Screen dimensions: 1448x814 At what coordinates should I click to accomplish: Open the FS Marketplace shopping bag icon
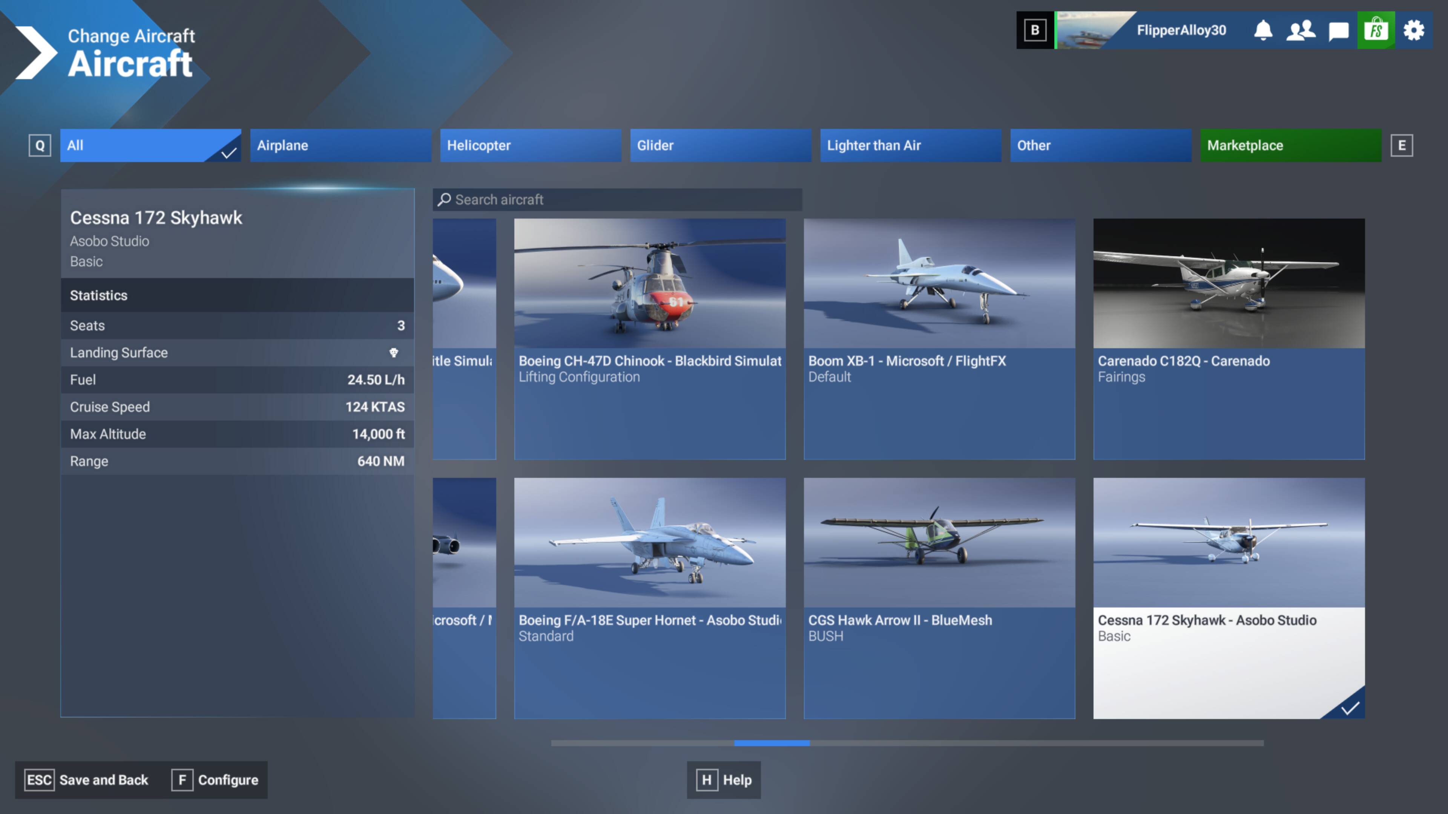[1376, 30]
